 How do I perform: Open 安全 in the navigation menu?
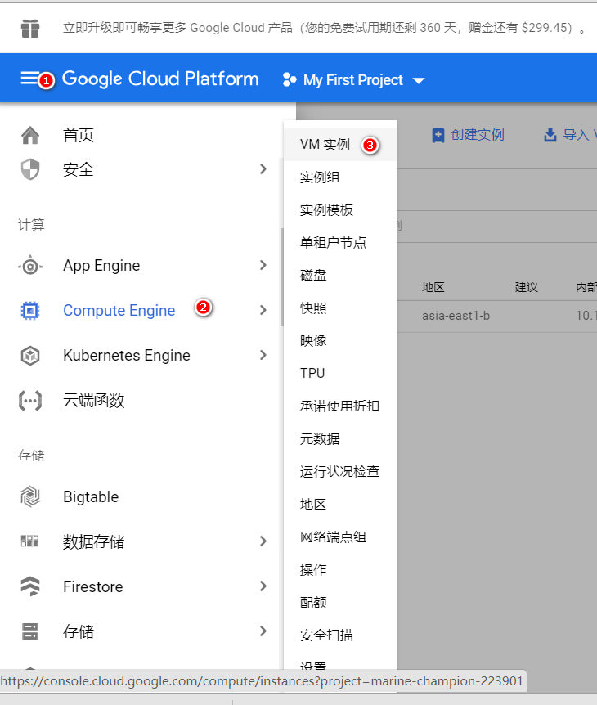(79, 169)
